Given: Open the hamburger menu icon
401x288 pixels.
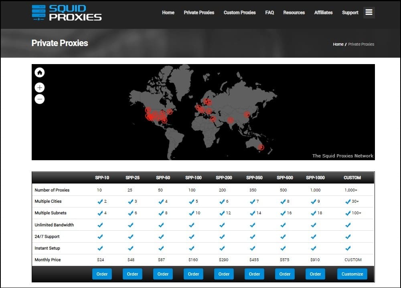Looking at the screenshot, I should (x=369, y=12).
